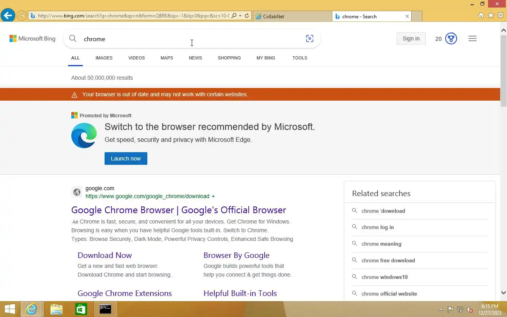507x317 pixels.
Task: Click the browser Forward arrow button
Action: (22, 16)
